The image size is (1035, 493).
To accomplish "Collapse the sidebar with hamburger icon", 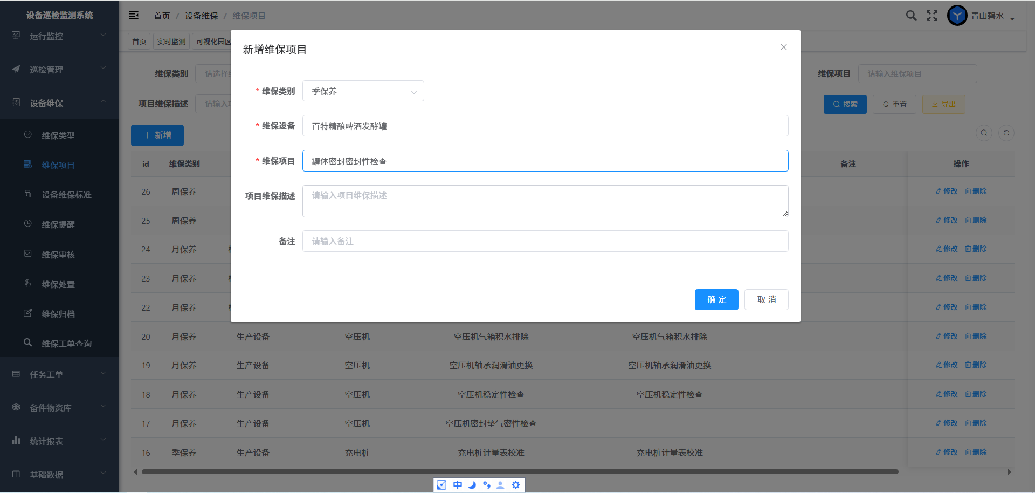I will pyautogui.click(x=134, y=16).
